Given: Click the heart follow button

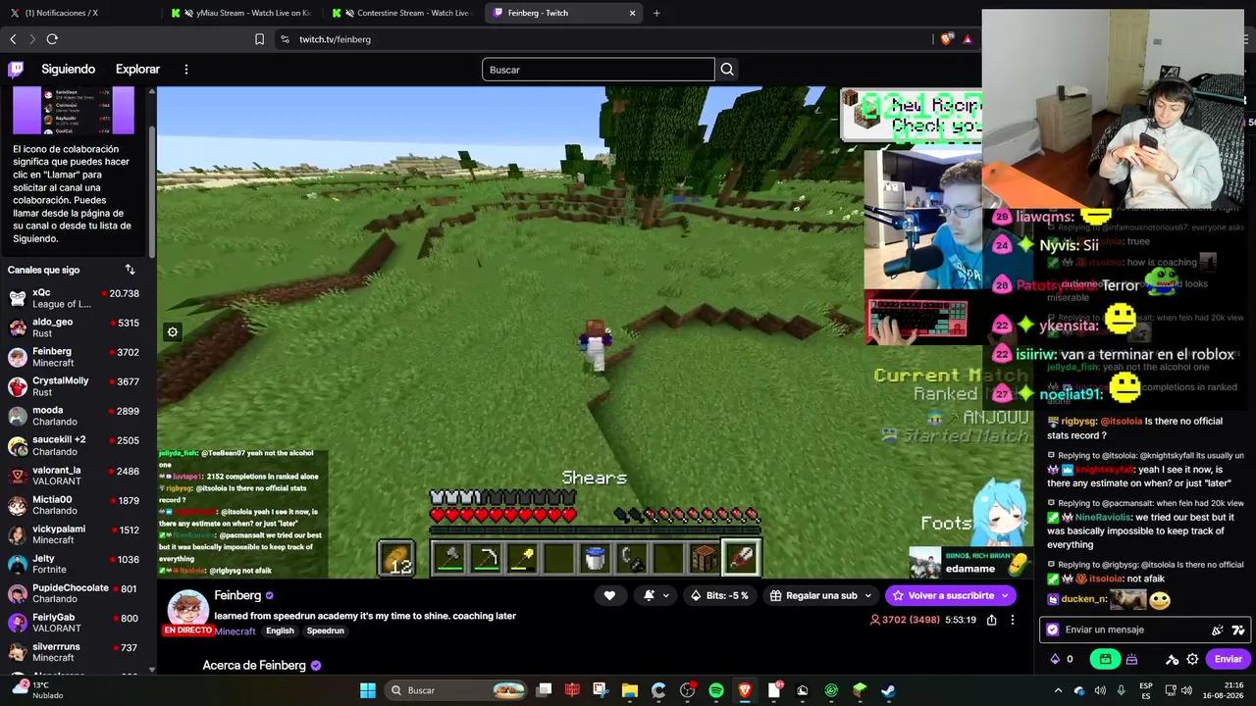Looking at the screenshot, I should point(609,595).
